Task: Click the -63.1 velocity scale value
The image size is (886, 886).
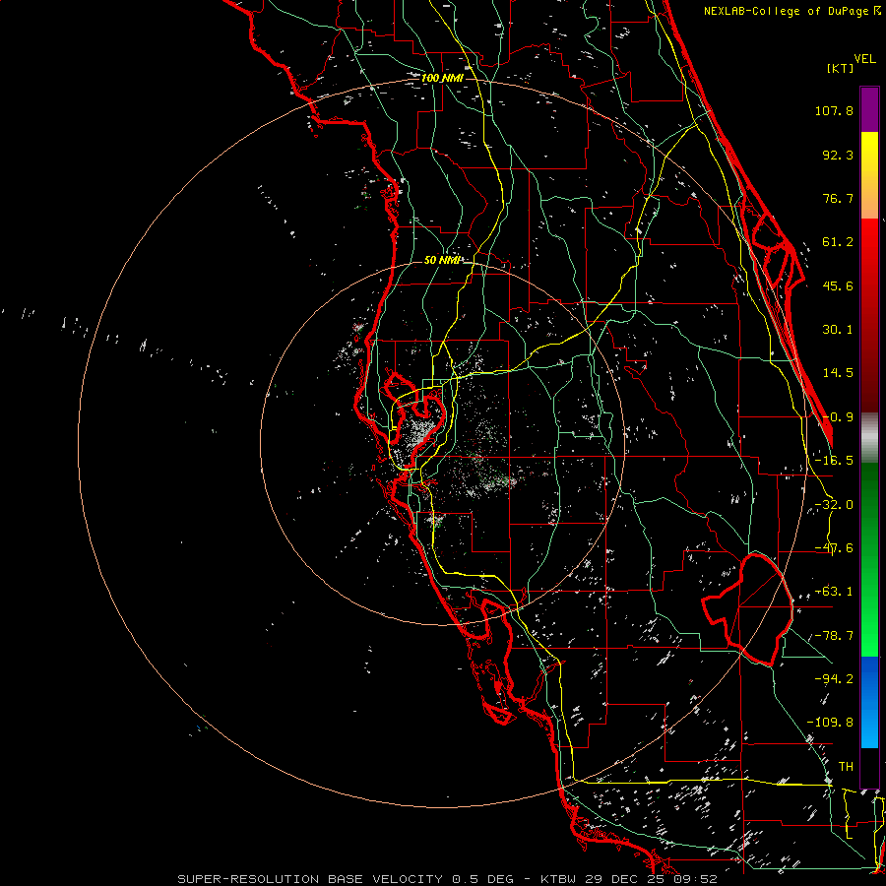Action: [834, 592]
